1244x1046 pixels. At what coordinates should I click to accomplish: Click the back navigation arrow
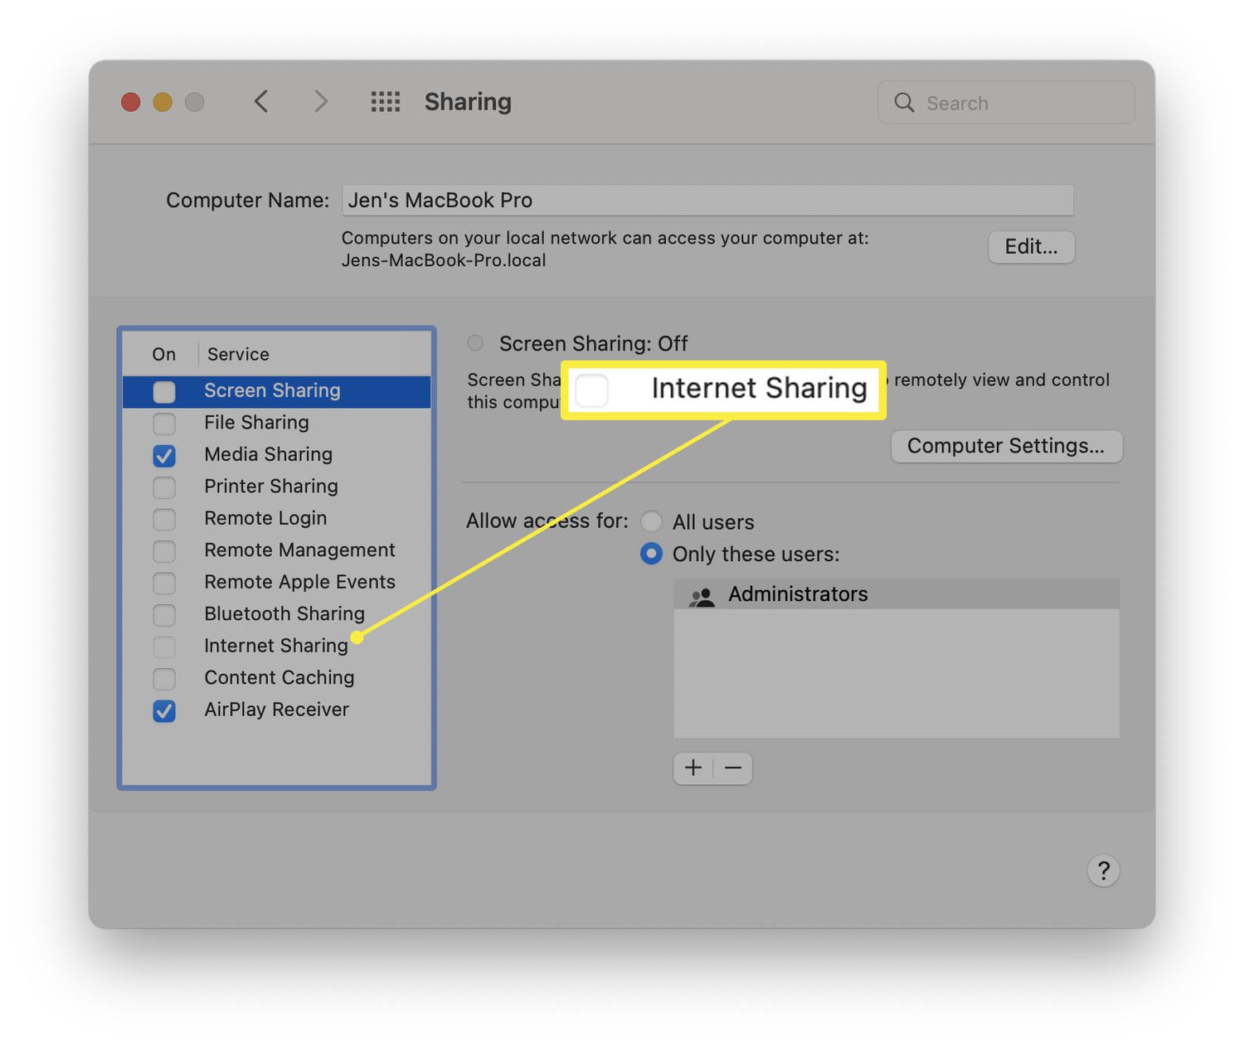(261, 102)
